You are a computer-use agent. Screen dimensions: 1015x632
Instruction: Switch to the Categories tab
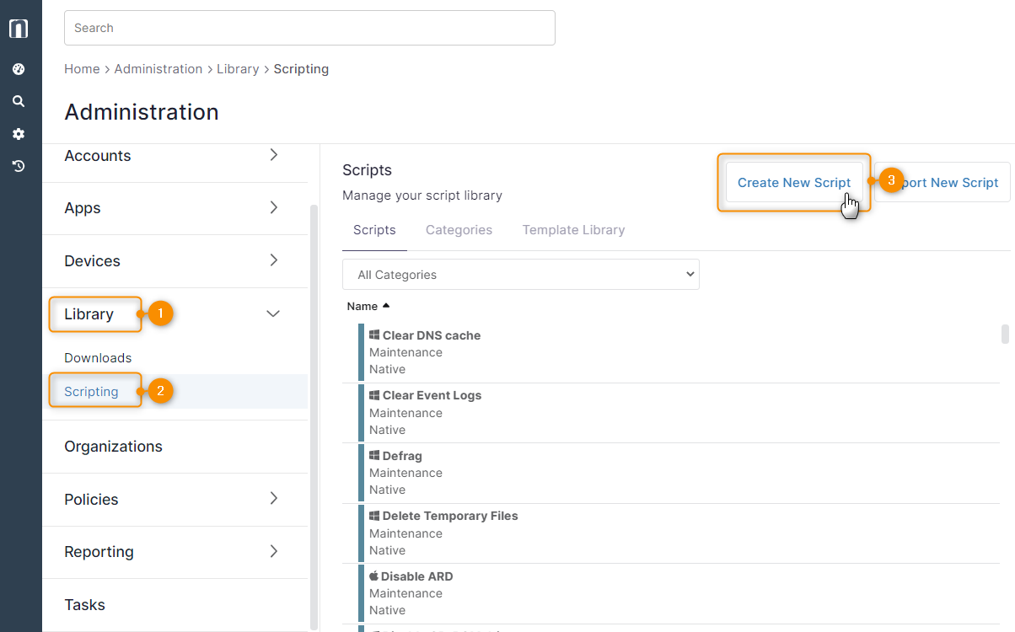pos(459,230)
